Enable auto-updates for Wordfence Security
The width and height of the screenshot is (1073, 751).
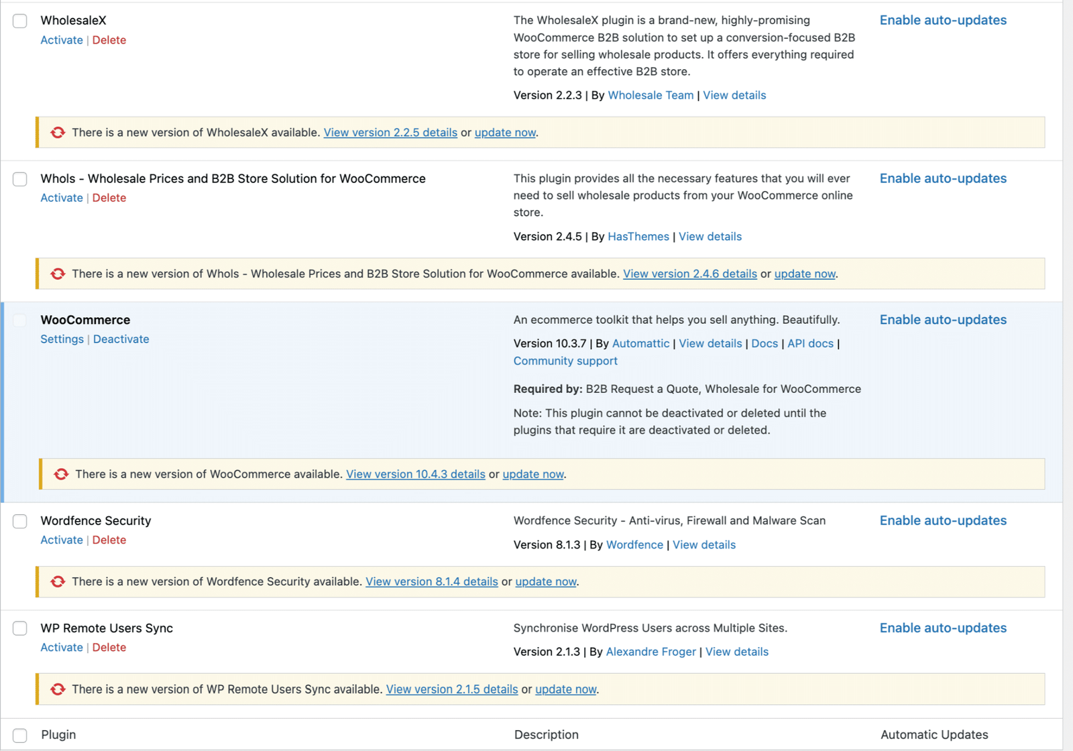943,520
